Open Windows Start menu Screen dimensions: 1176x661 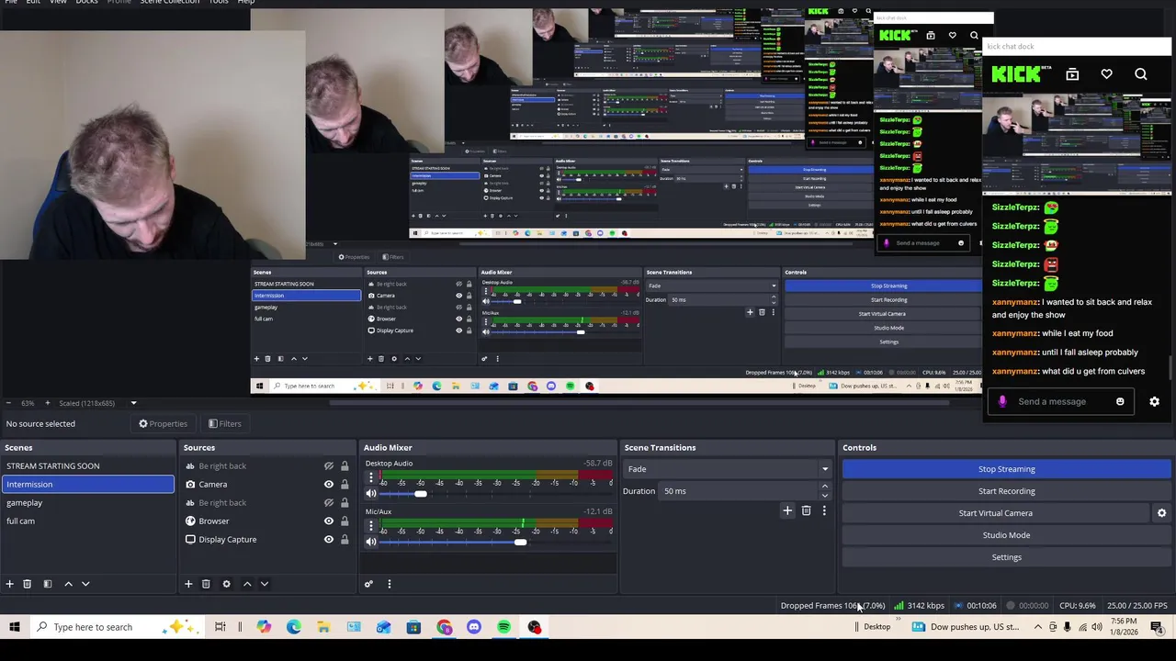click(x=15, y=627)
